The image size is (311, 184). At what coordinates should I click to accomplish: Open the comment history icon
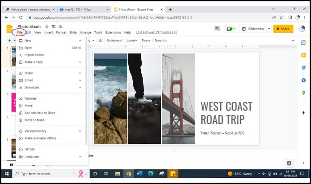[217, 29]
